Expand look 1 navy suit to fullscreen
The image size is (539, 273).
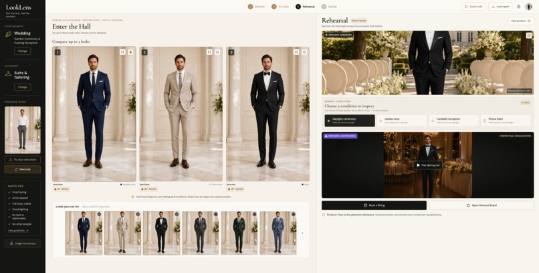[x=123, y=52]
